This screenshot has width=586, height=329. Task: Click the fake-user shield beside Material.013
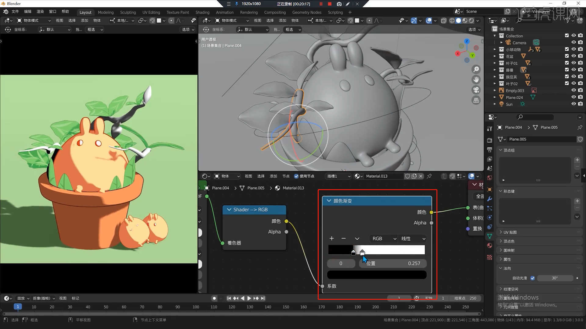[x=407, y=176]
